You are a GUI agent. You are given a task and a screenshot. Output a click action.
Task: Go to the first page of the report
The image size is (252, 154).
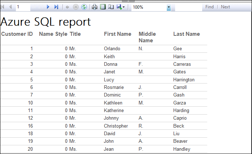click(x=3, y=7)
